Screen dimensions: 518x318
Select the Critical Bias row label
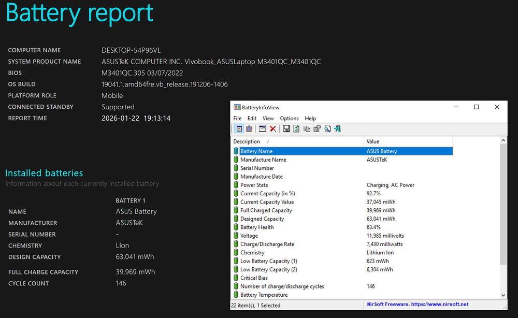tap(254, 278)
